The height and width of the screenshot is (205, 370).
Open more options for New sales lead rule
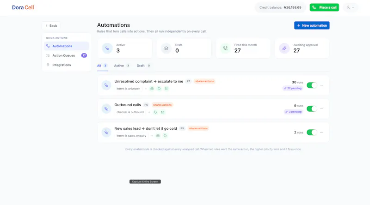[322, 133]
